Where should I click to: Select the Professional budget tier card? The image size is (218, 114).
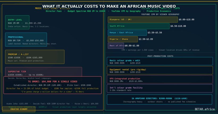[26, 40]
